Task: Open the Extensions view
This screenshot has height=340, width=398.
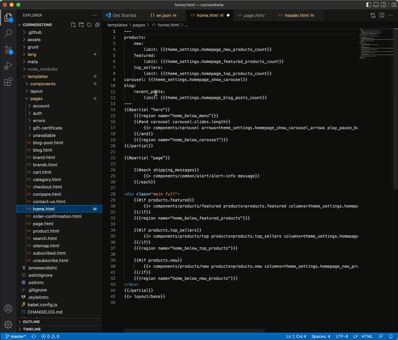Action: point(9,82)
